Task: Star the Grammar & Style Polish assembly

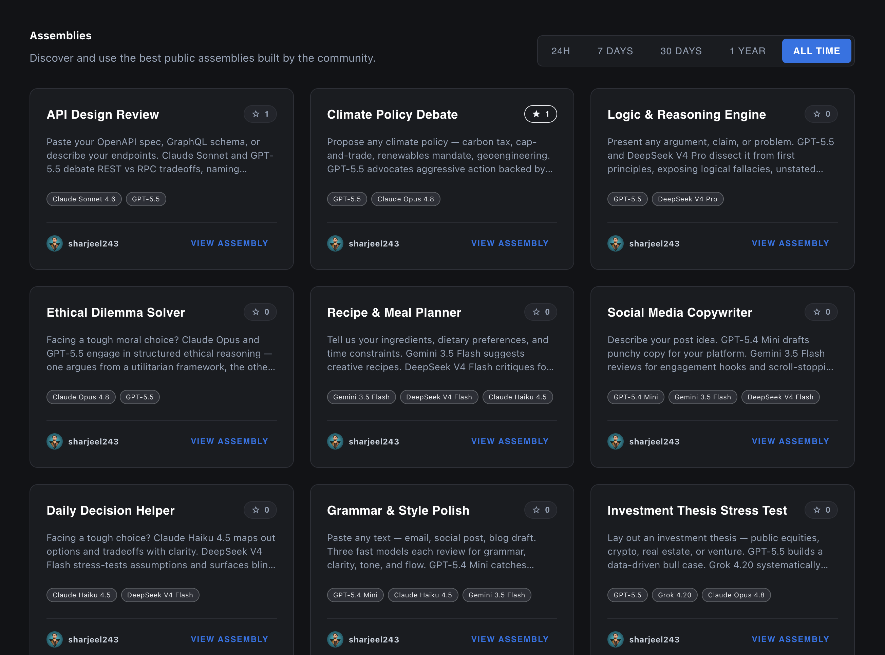Action: [x=541, y=510]
